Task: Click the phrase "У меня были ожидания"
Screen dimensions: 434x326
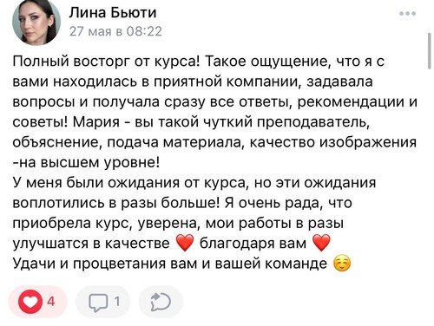Action: pyautogui.click(x=95, y=183)
